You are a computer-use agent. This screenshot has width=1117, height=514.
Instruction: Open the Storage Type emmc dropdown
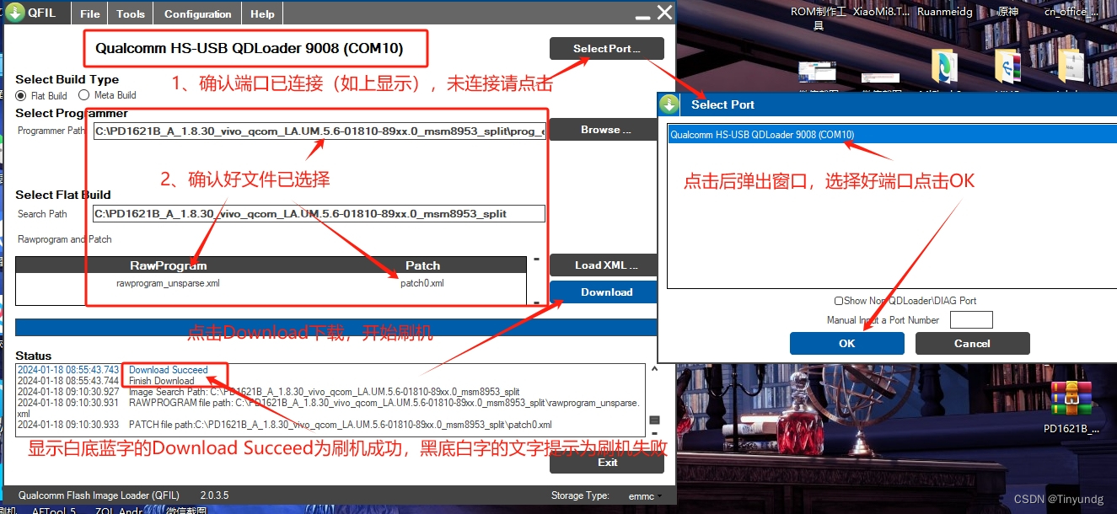[x=644, y=496]
